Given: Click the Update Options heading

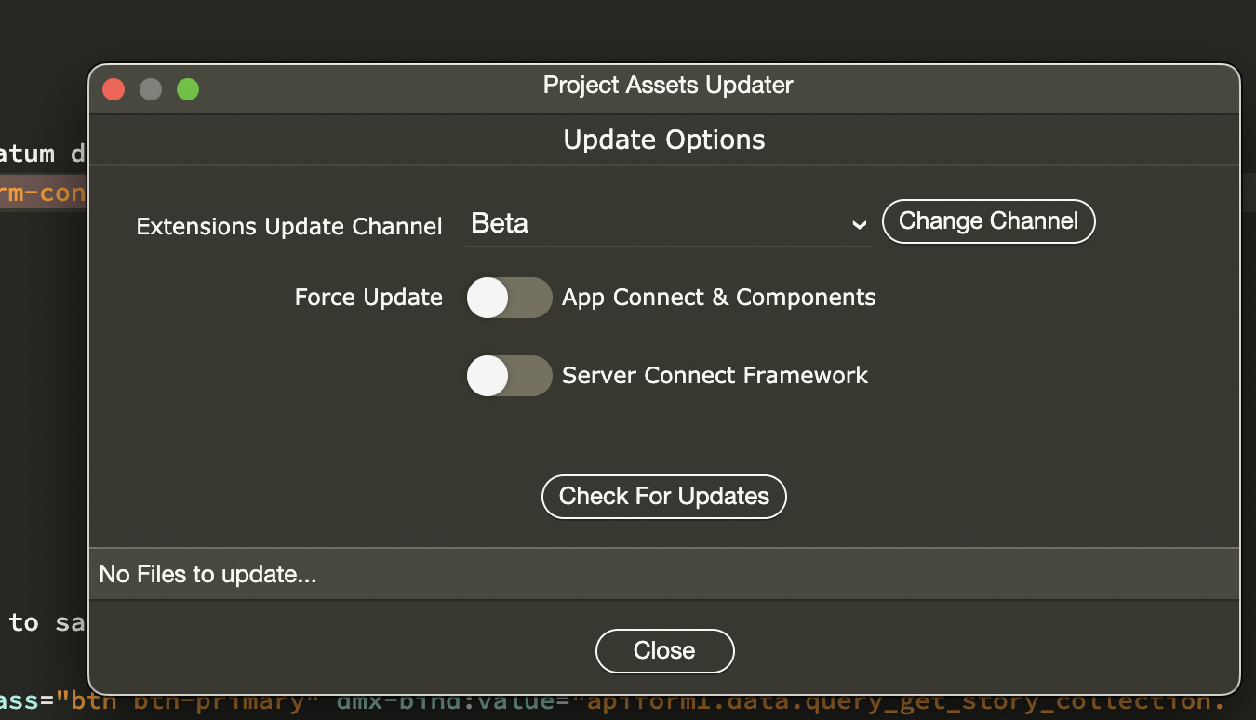Looking at the screenshot, I should (x=664, y=140).
